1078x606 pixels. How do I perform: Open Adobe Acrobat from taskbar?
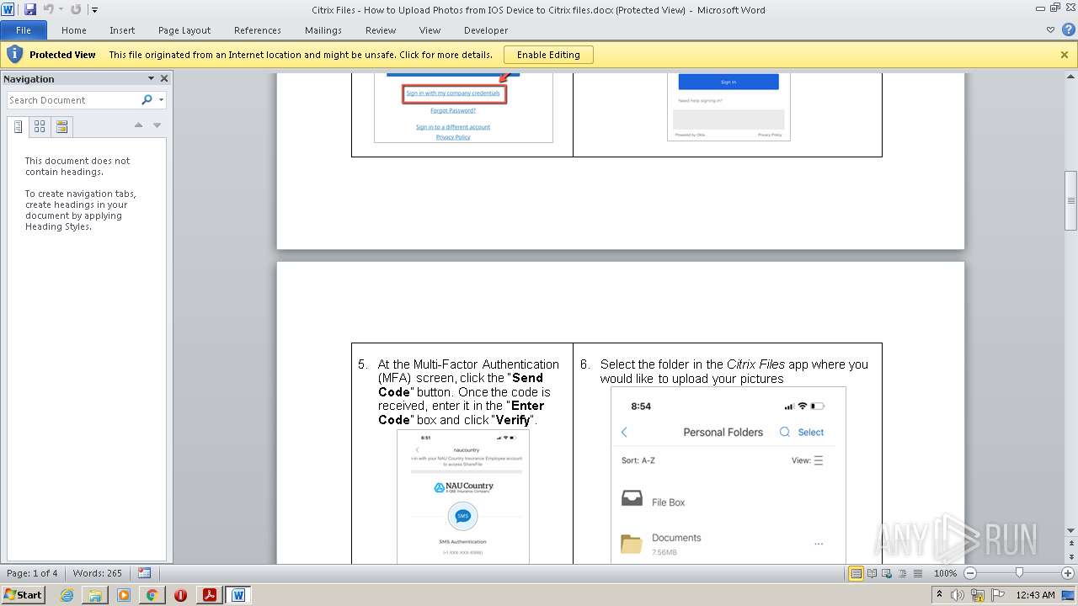pos(209,595)
